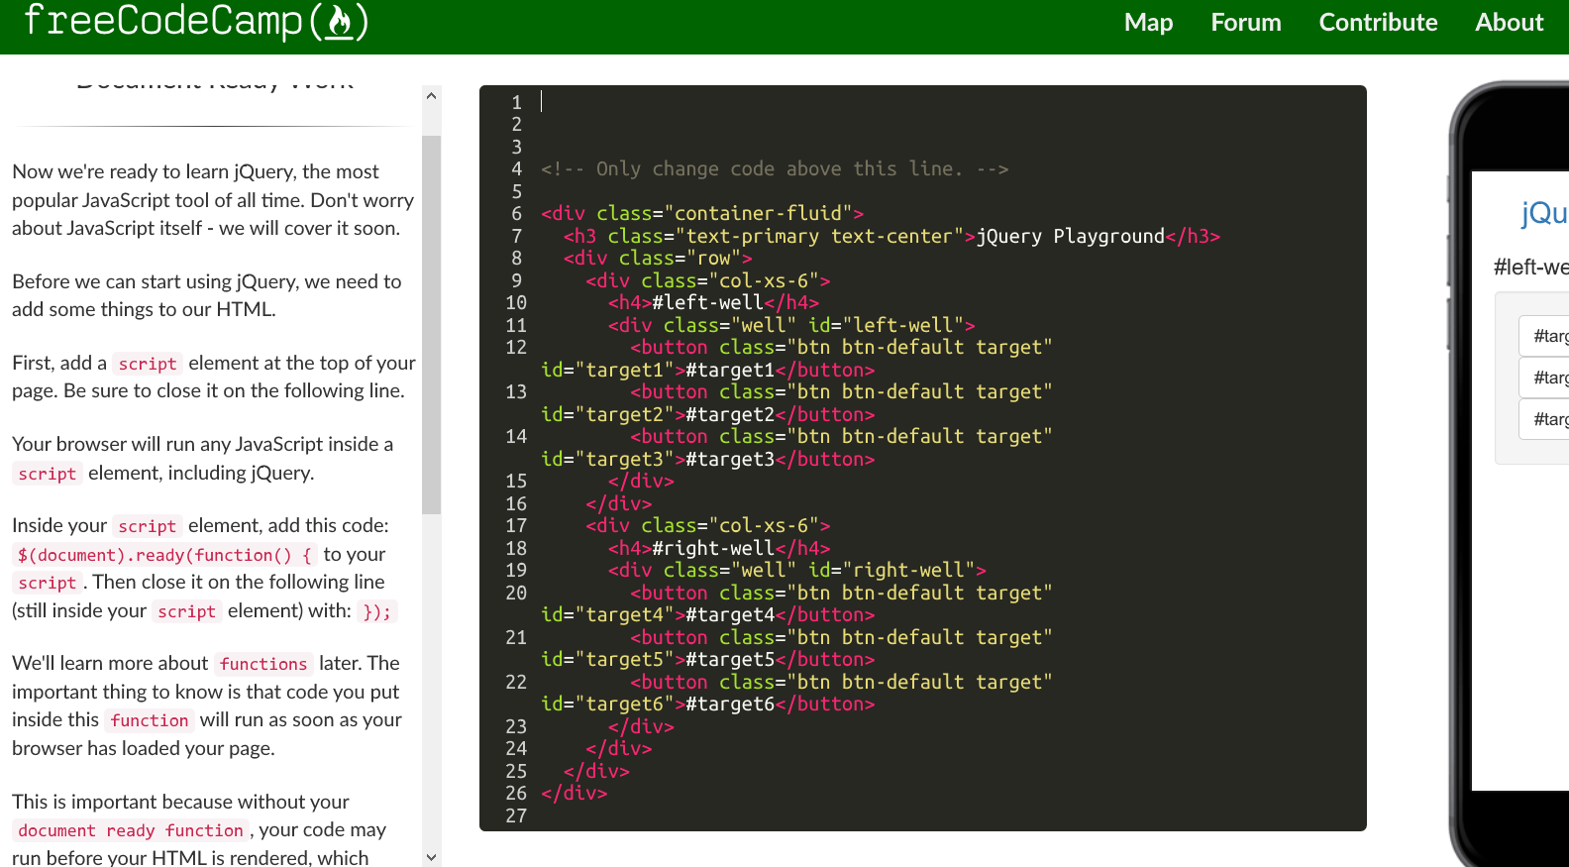Click the target4 id code line
This screenshot has width=1569, height=867.
(x=707, y=615)
